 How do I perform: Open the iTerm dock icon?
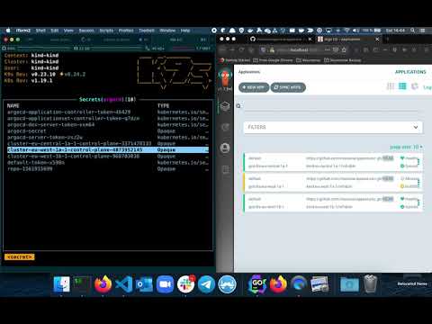82,283
